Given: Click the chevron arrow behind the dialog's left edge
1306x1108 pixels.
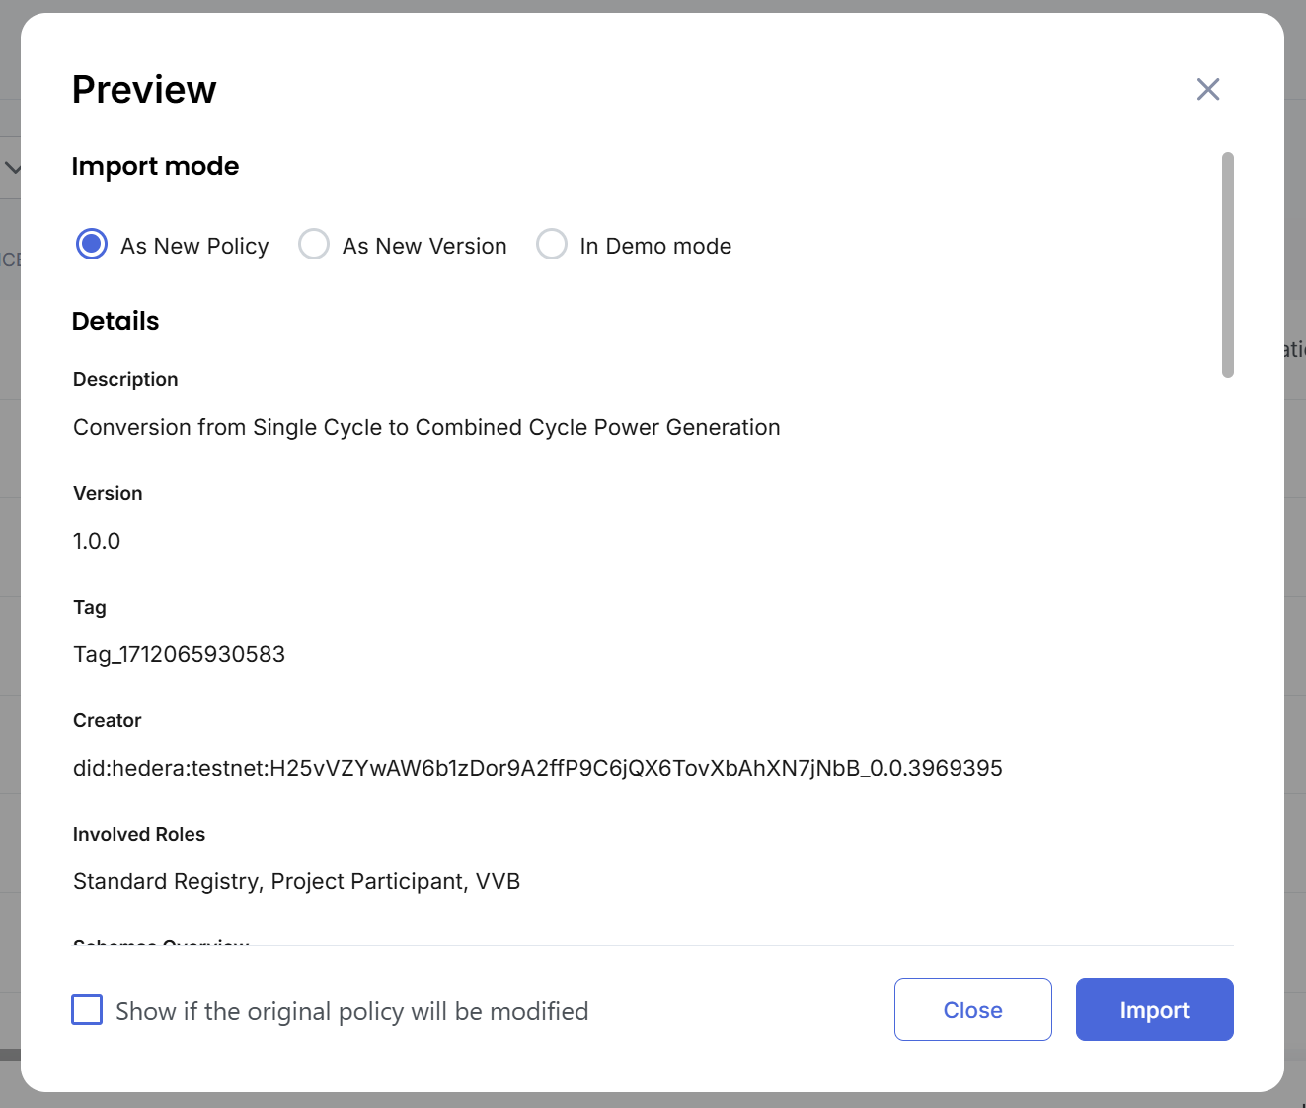Looking at the screenshot, I should 12,168.
